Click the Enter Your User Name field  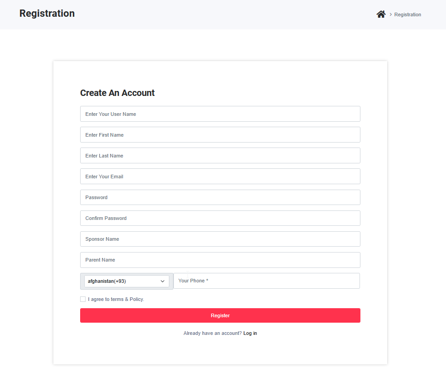220,114
